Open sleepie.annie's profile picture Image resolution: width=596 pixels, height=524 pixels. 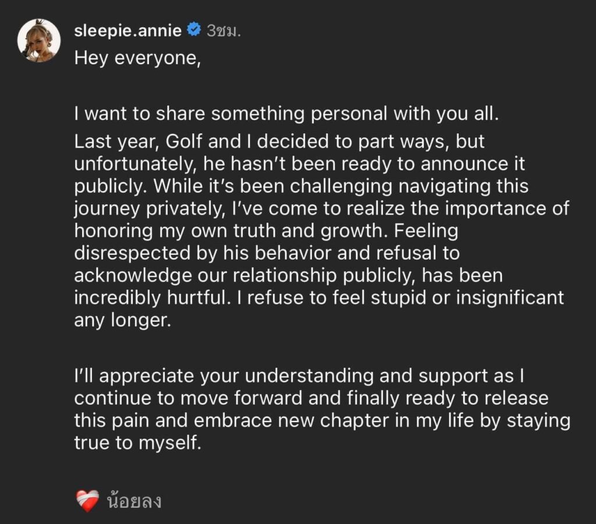tap(39, 40)
